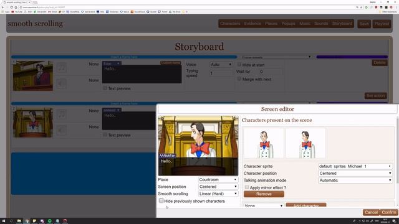Switch to the Characters tab

point(230,24)
